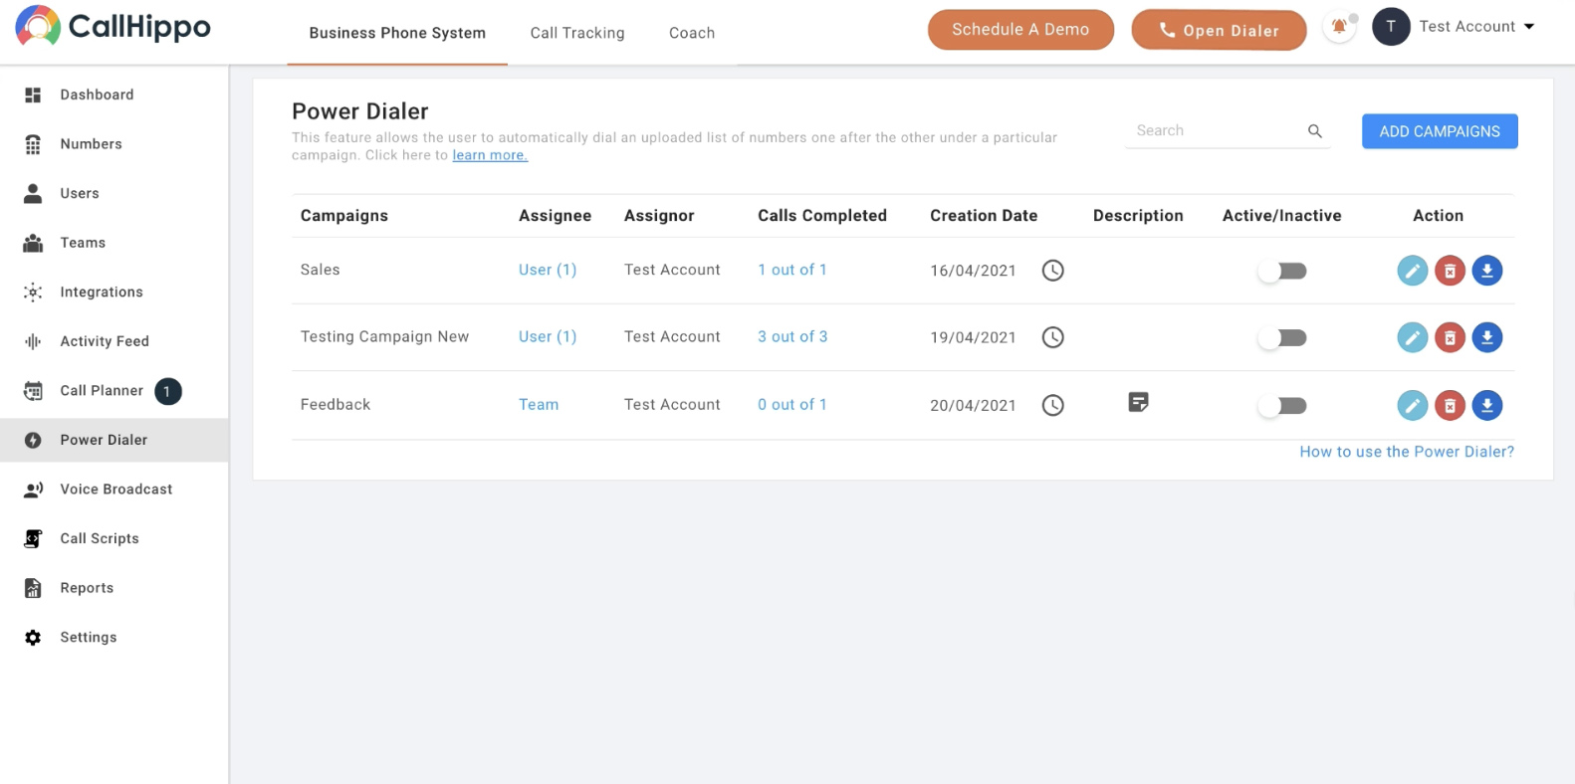Click the Numbers keypad icon
1575x784 pixels.
coord(33,144)
